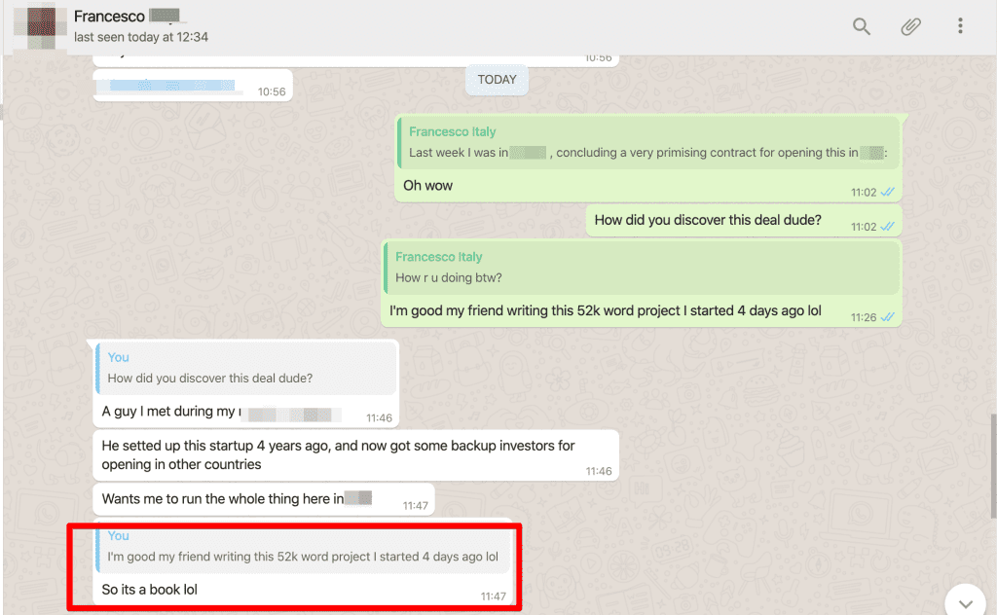Select the 'A guy I met during my' message
The image size is (997, 615).
pos(170,411)
